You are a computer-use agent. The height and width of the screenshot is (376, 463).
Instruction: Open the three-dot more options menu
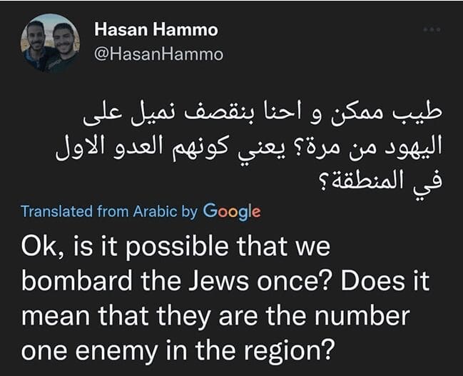(x=432, y=30)
